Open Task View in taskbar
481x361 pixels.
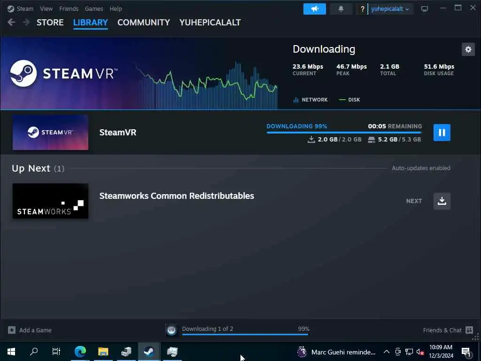pyautogui.click(x=56, y=352)
